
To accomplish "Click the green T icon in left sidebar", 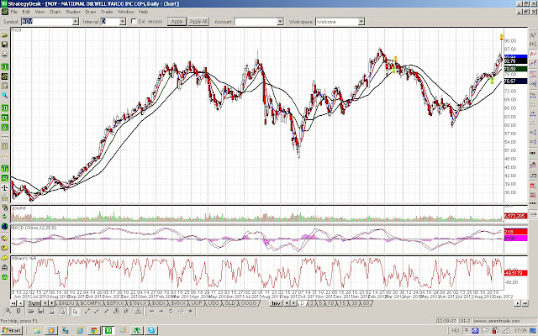I will (x=5, y=168).
